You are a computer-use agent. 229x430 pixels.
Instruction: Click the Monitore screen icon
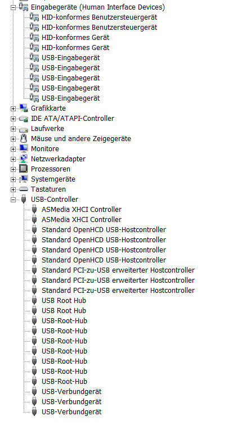pyautogui.click(x=24, y=148)
